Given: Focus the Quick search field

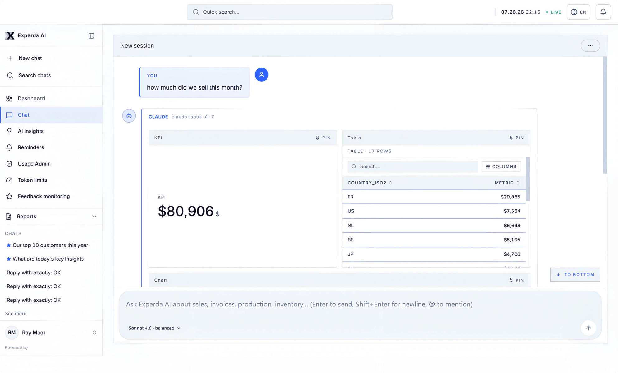Looking at the screenshot, I should (x=290, y=12).
